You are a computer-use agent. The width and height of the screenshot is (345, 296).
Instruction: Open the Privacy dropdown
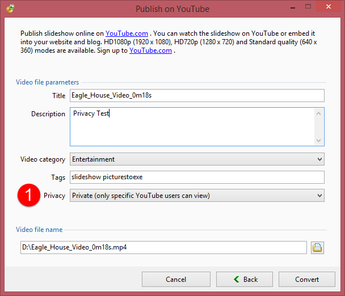(x=197, y=195)
